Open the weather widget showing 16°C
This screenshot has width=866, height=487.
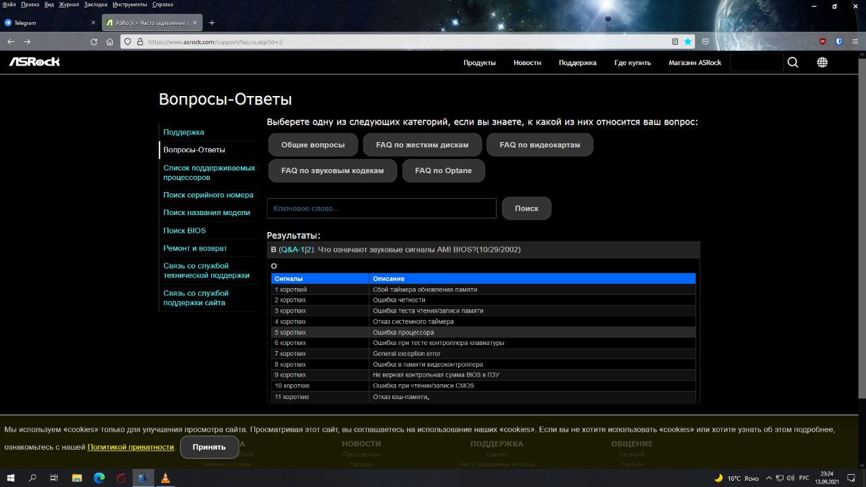tap(737, 478)
